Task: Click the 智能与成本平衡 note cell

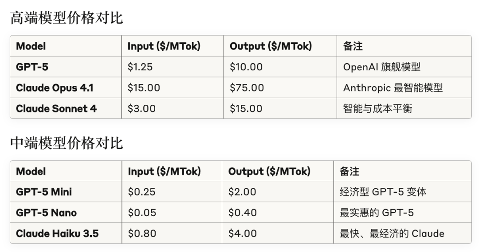Action: point(377,108)
